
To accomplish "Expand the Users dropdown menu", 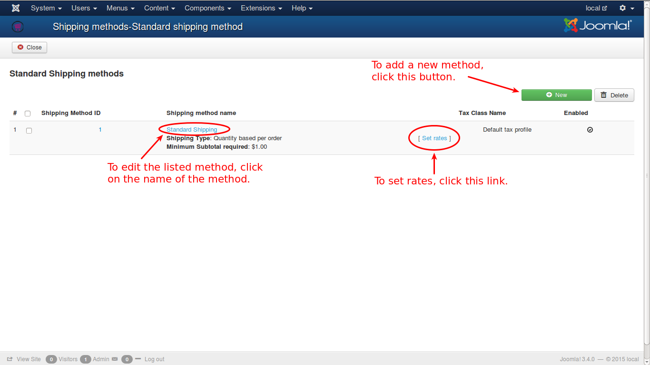I will (x=84, y=8).
